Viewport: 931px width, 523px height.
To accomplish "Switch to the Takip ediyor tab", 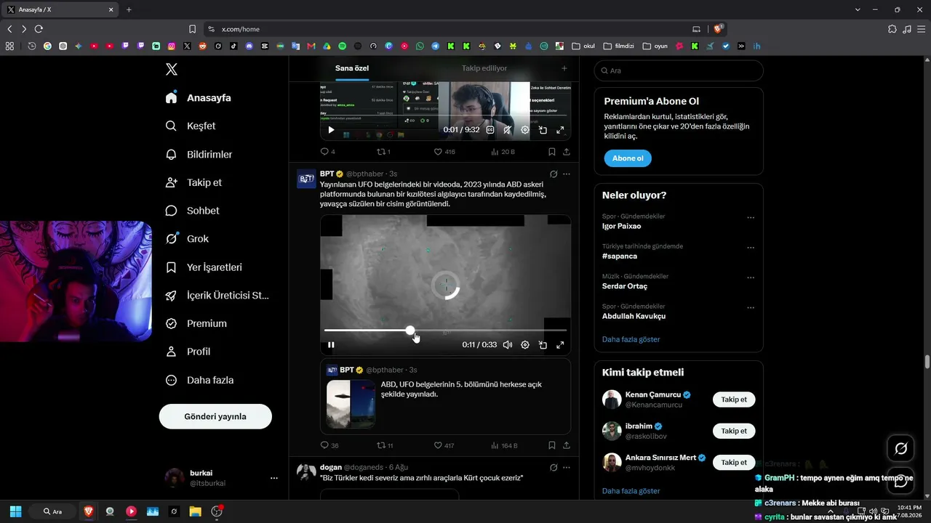I will [x=484, y=68].
